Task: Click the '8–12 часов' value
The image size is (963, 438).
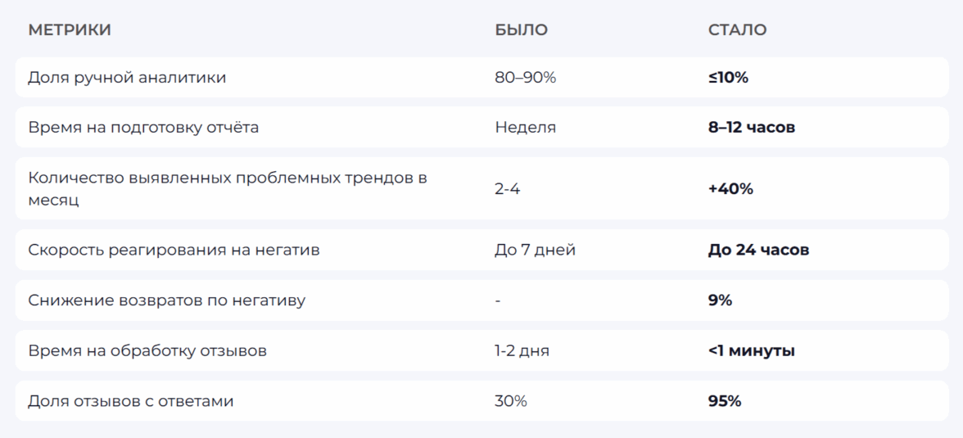Action: [x=751, y=128]
